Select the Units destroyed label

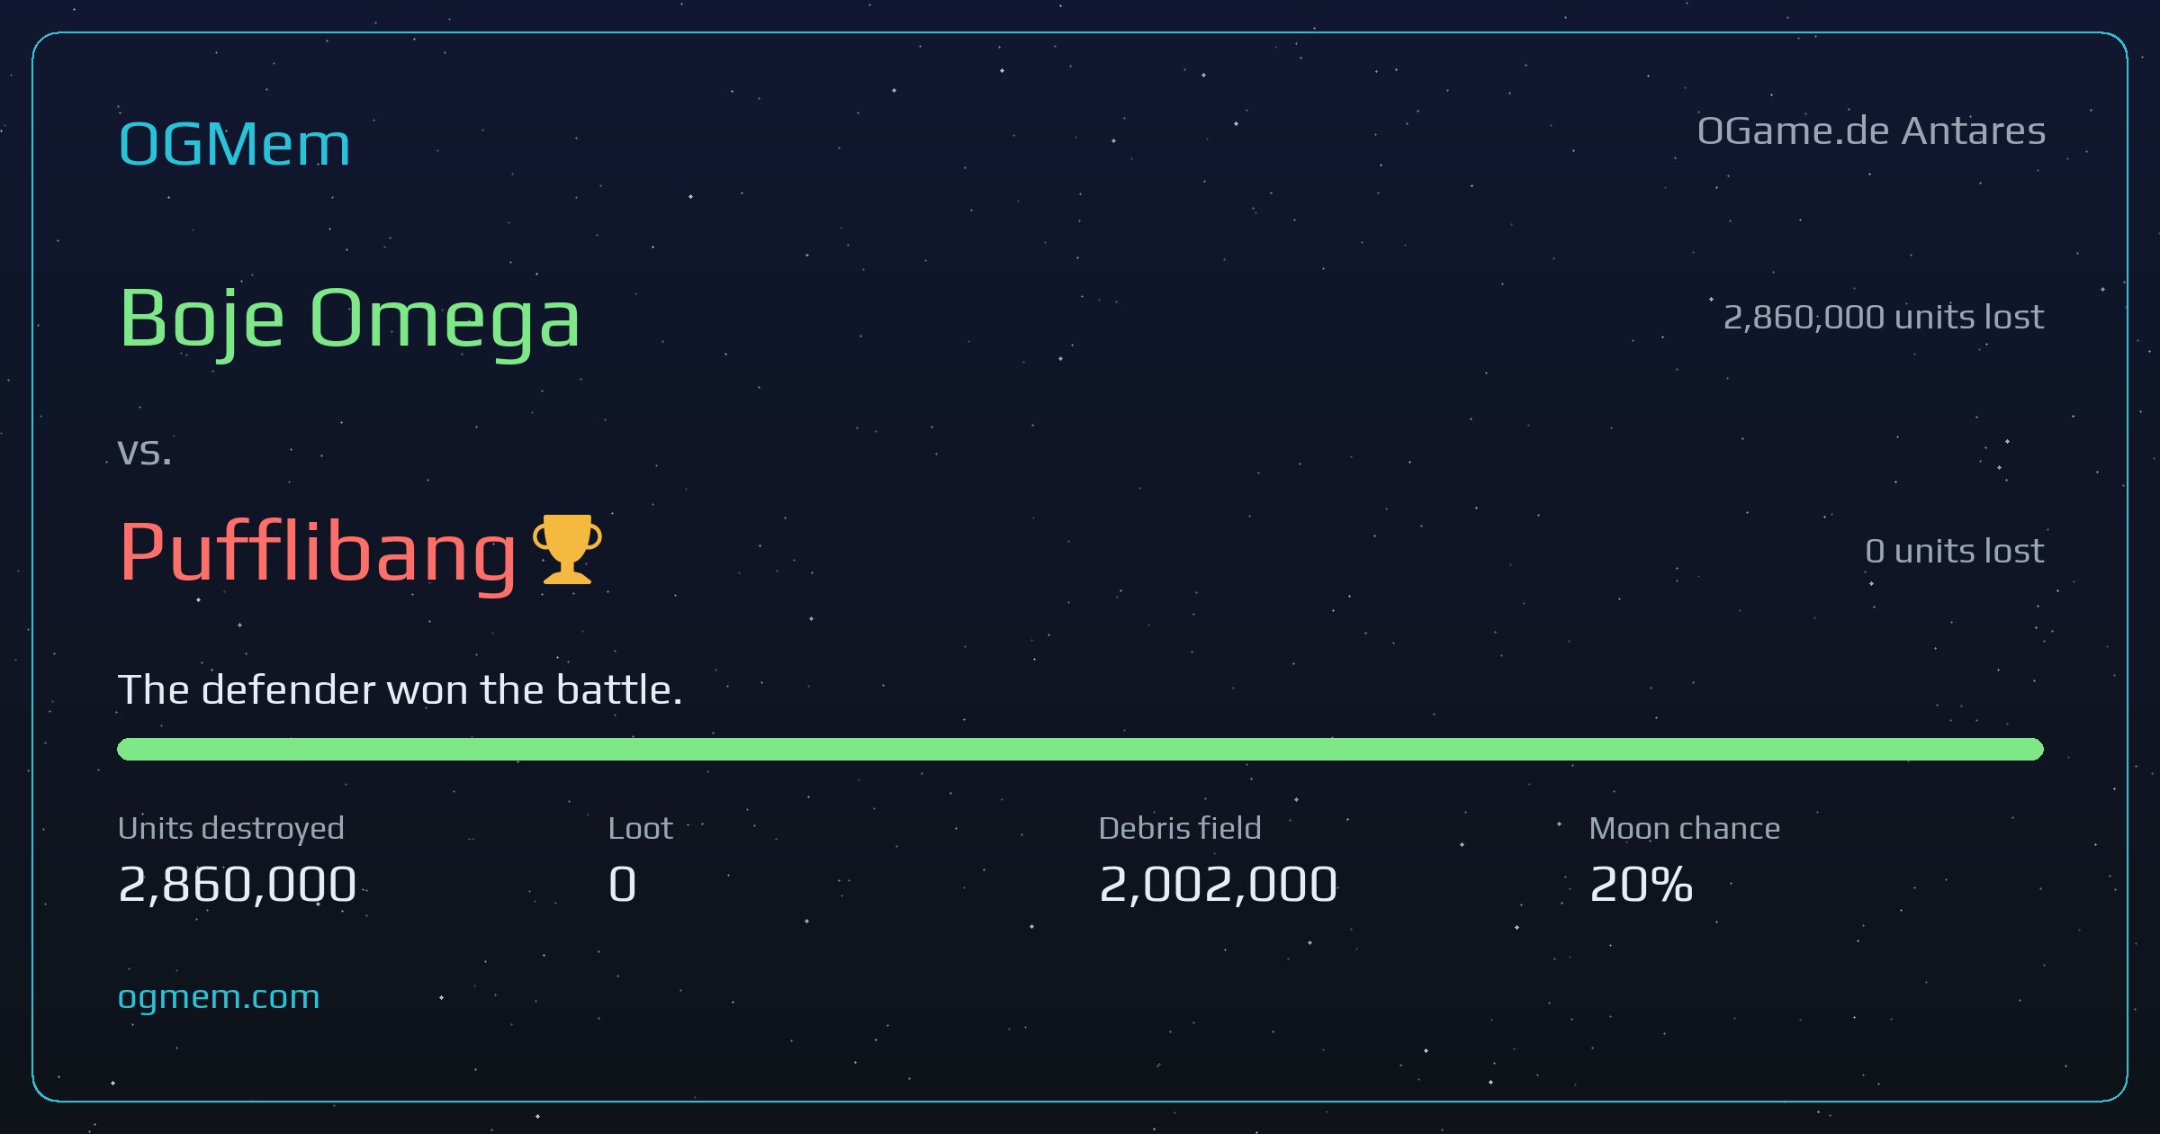[231, 828]
